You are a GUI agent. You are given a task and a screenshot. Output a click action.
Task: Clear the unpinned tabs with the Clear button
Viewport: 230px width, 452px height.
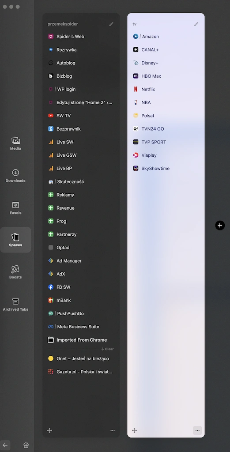108,349
